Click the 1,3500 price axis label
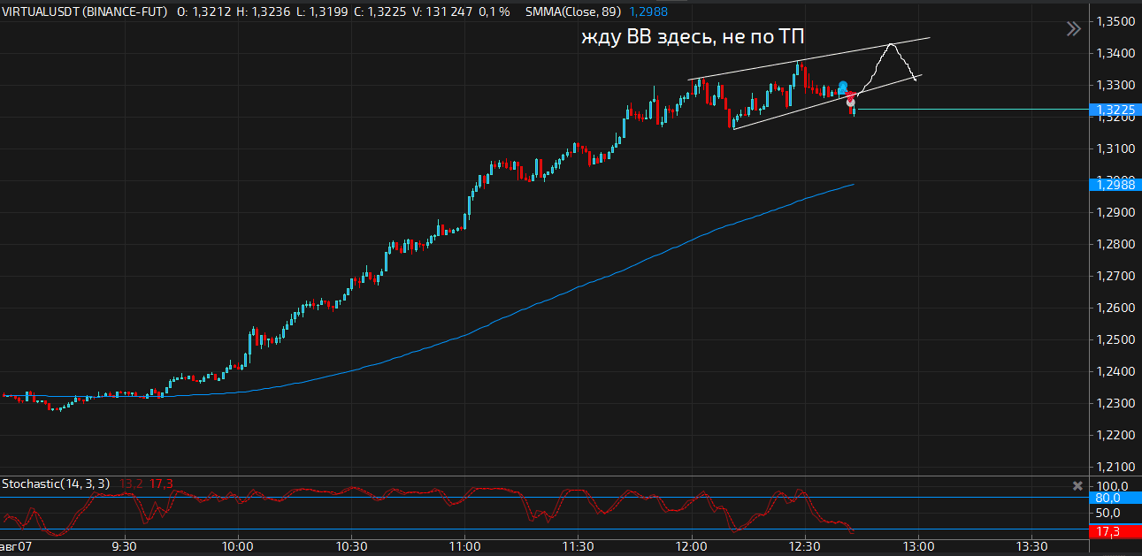 (x=1116, y=22)
